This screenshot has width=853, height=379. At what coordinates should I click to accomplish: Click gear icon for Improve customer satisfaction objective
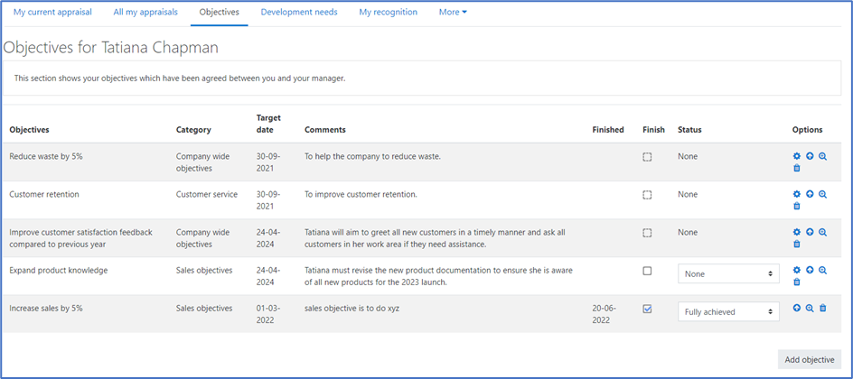point(797,233)
